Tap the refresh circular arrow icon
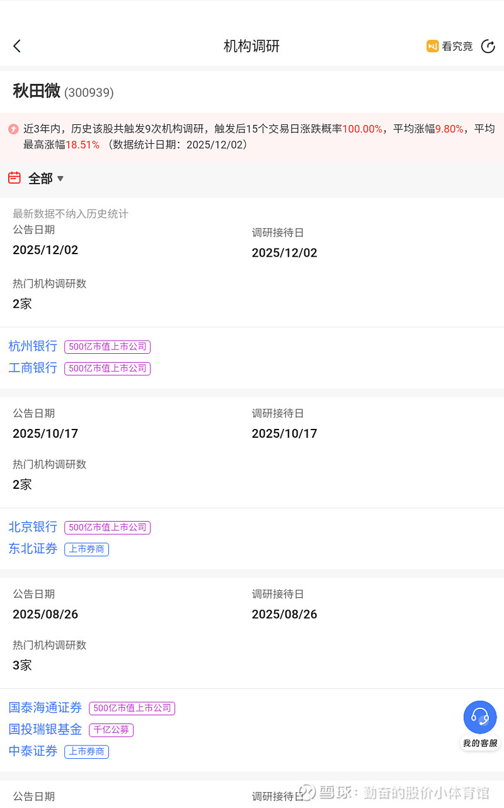Screen dimensions: 504x808 click(x=488, y=46)
